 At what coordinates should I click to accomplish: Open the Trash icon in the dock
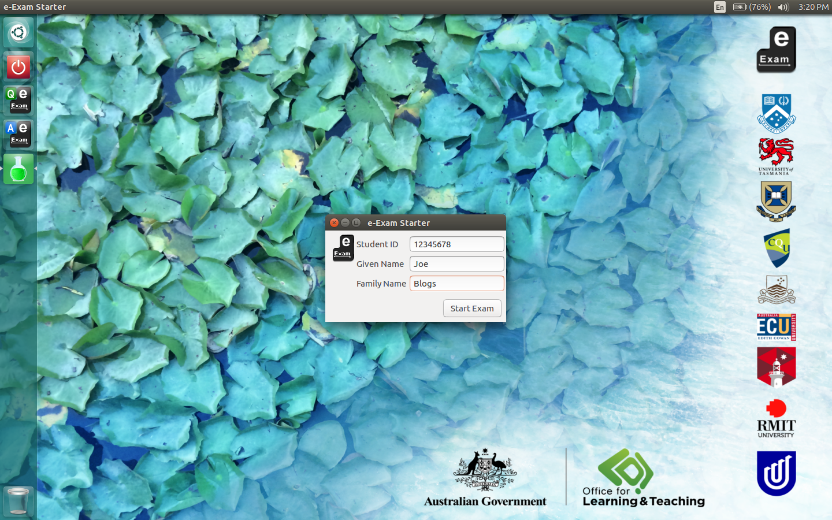(x=18, y=500)
